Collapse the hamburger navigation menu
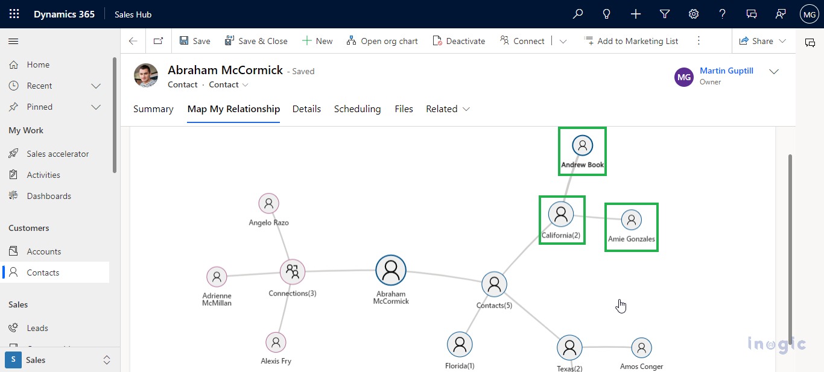 click(x=13, y=41)
